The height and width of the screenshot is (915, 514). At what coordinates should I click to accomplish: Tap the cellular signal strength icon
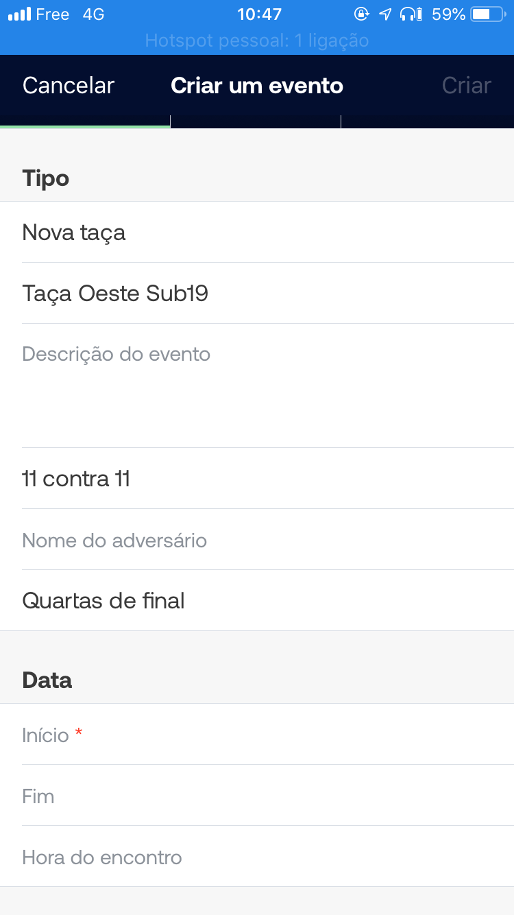coord(19,14)
